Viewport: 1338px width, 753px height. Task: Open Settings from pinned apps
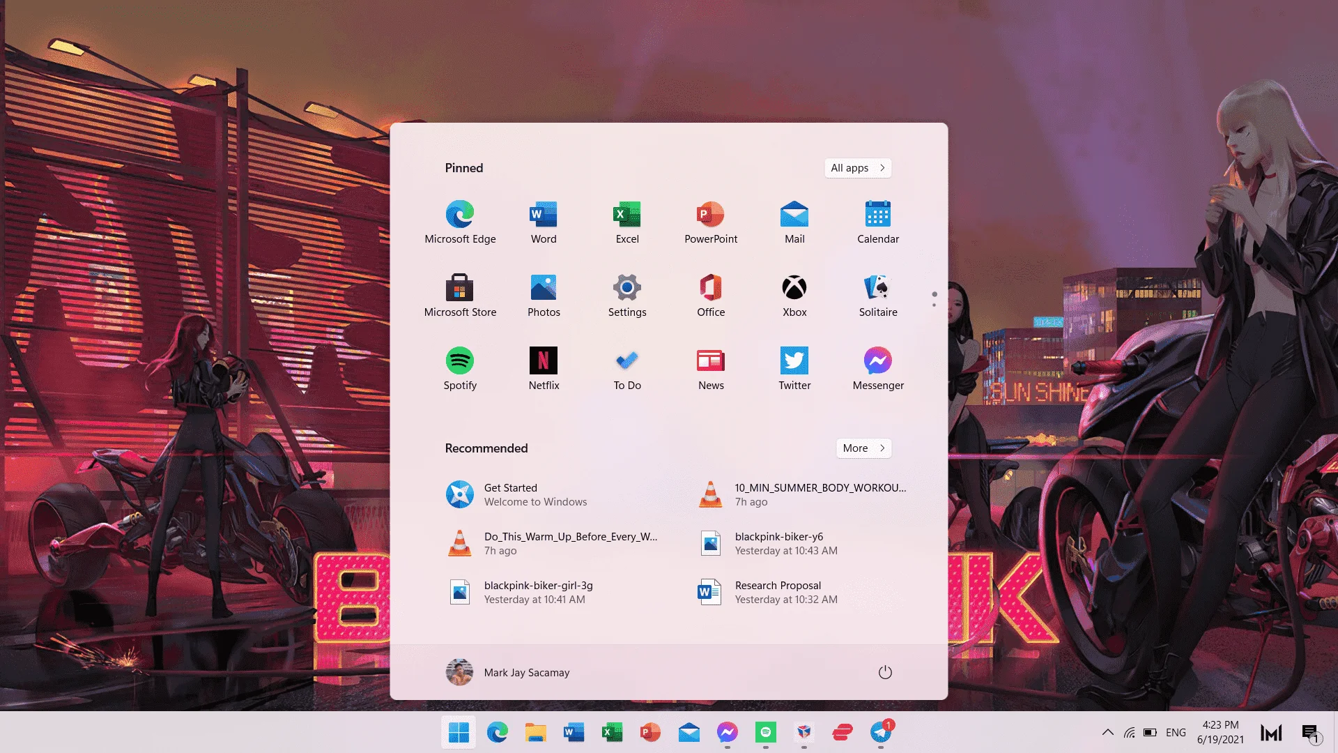tap(627, 296)
